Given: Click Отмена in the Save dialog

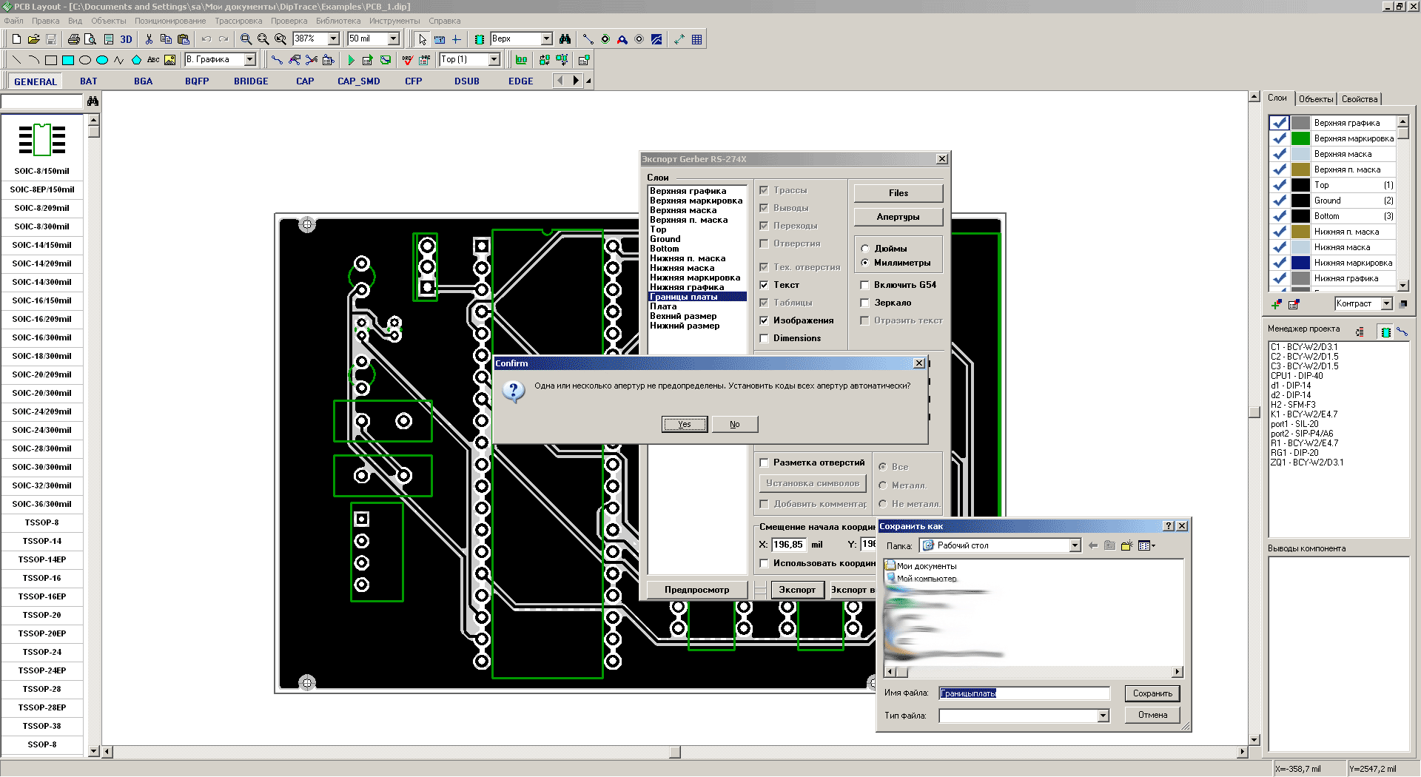Looking at the screenshot, I should click(x=1152, y=715).
